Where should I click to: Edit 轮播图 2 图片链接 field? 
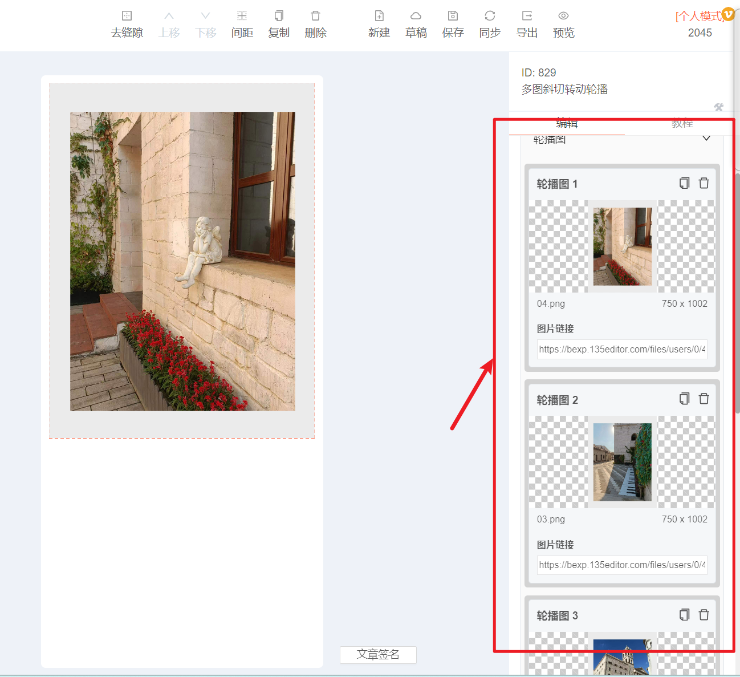click(622, 565)
